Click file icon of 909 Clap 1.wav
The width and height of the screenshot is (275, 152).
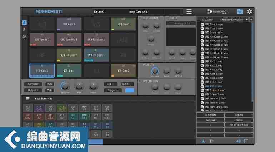tap(202, 24)
